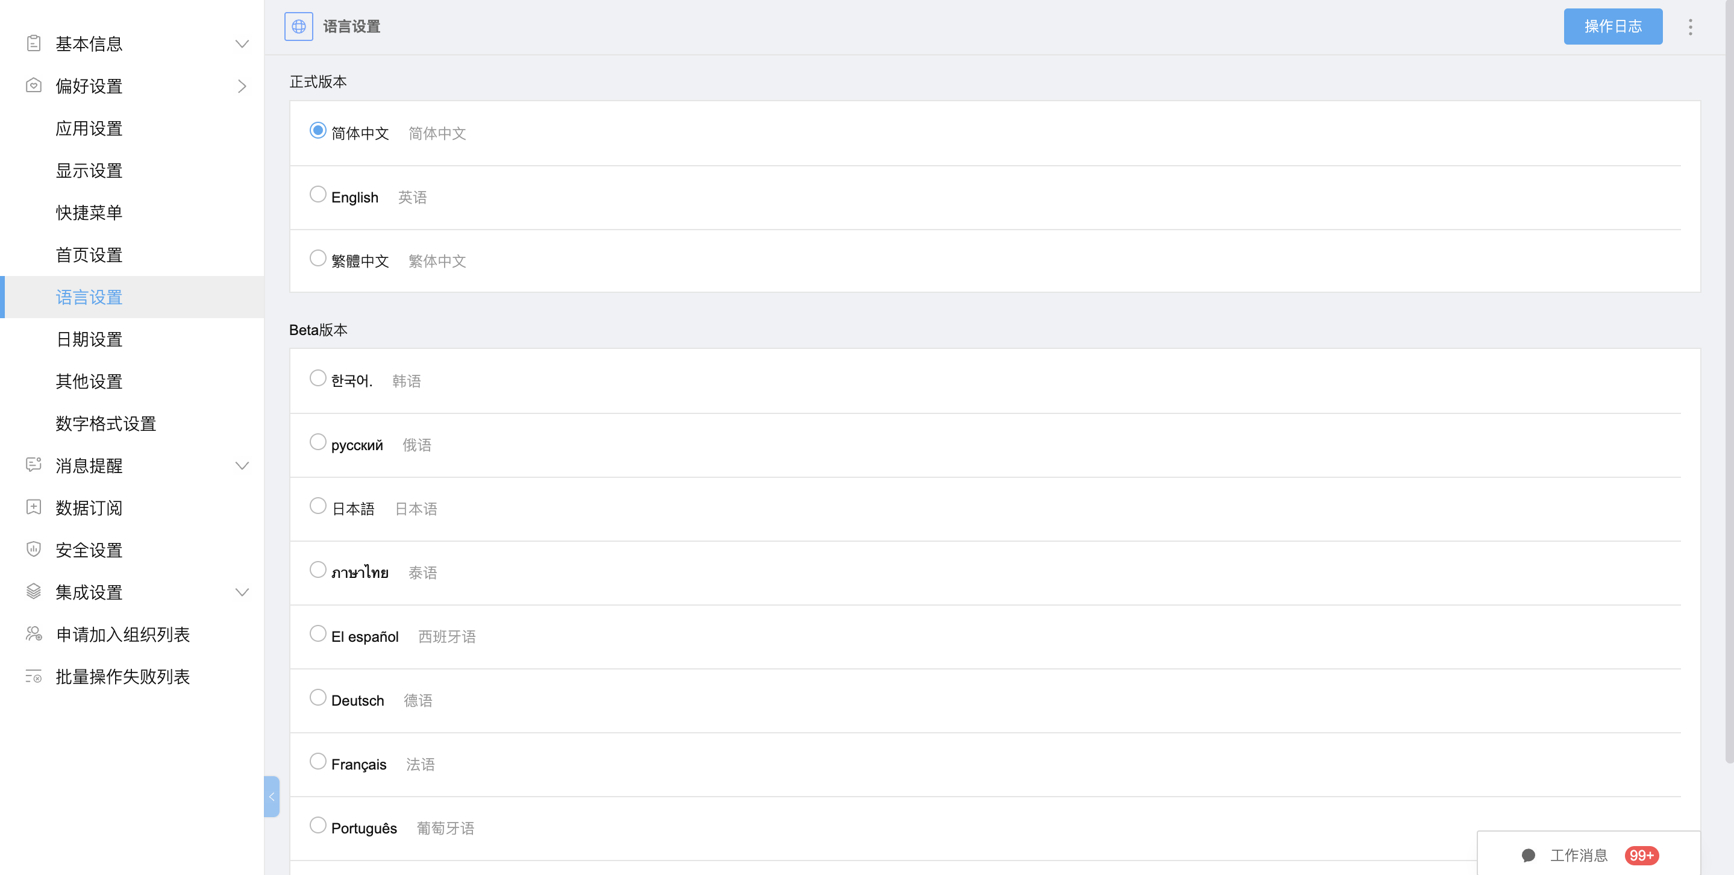
Task: Open the 工作消息 99+ notification badge
Action: pos(1641,856)
